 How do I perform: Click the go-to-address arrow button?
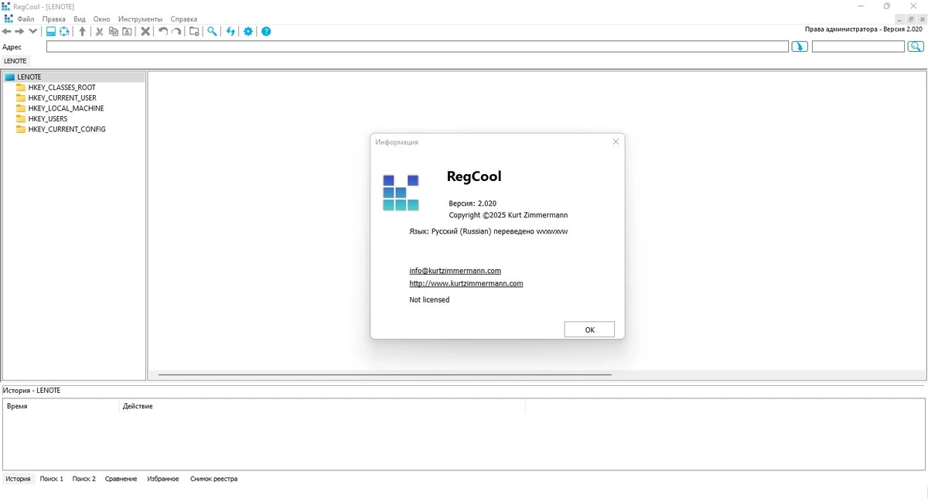[x=800, y=46]
